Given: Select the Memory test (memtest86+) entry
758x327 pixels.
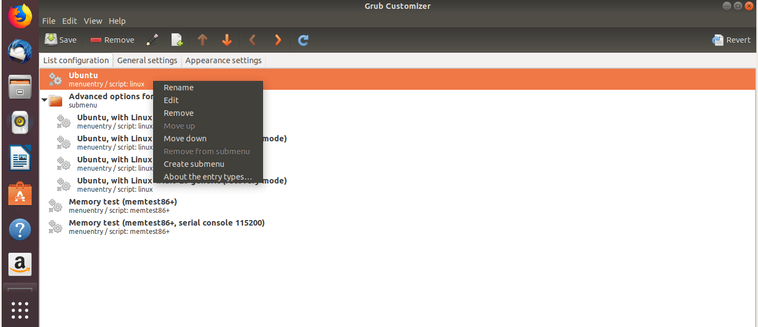Looking at the screenshot, I should click(397, 206).
